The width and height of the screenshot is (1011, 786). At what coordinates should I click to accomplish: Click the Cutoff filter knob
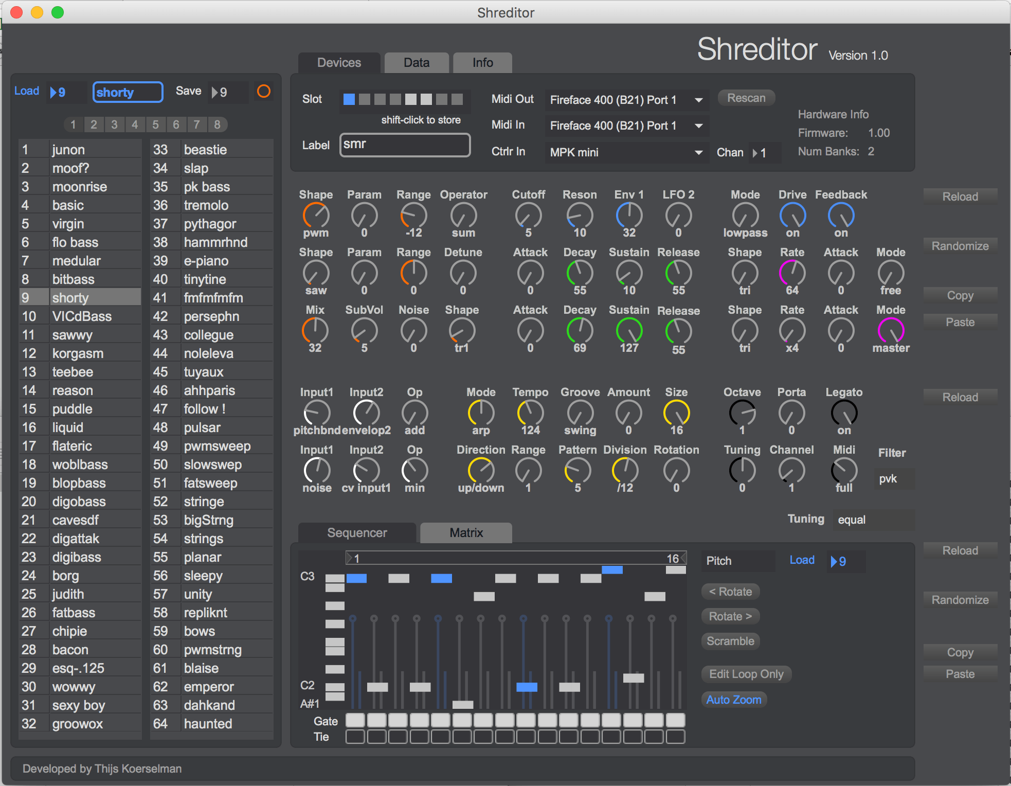[x=528, y=215]
